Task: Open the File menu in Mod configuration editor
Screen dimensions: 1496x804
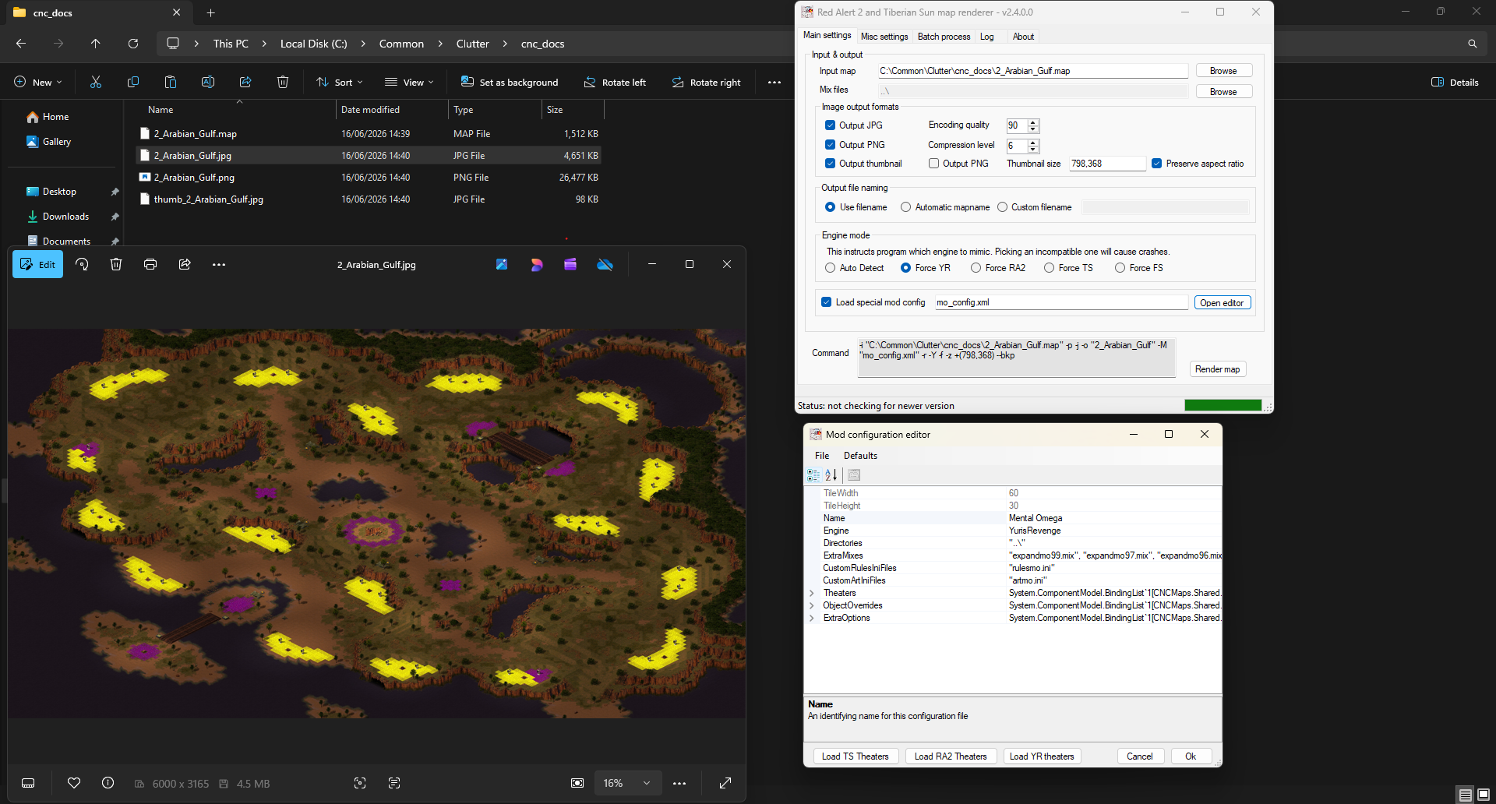Action: pos(822,456)
